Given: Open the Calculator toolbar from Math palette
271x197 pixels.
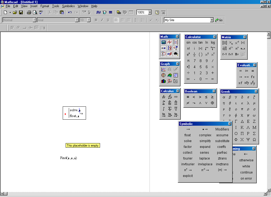Looking at the screenshot, I should click(163, 42).
